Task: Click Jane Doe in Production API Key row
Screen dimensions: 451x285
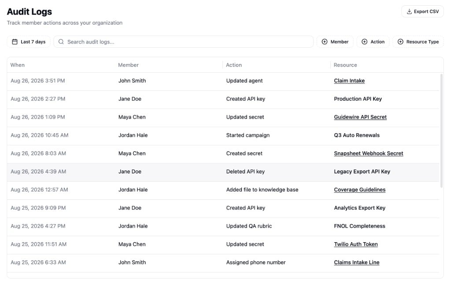Action: (130, 99)
